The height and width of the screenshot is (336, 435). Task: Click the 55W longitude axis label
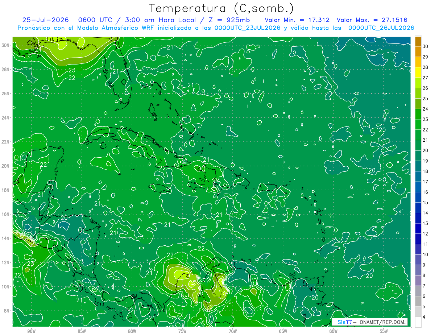[384, 331]
